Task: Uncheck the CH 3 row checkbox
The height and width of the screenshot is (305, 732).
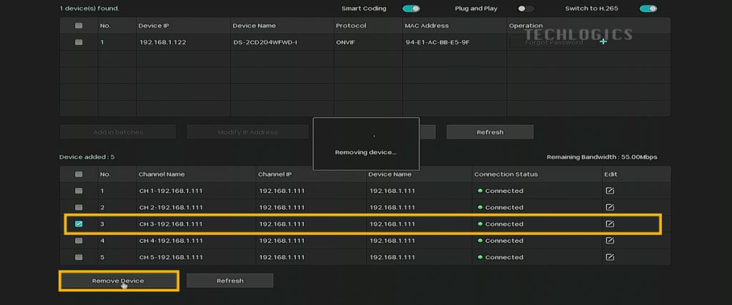Action: tap(79, 224)
